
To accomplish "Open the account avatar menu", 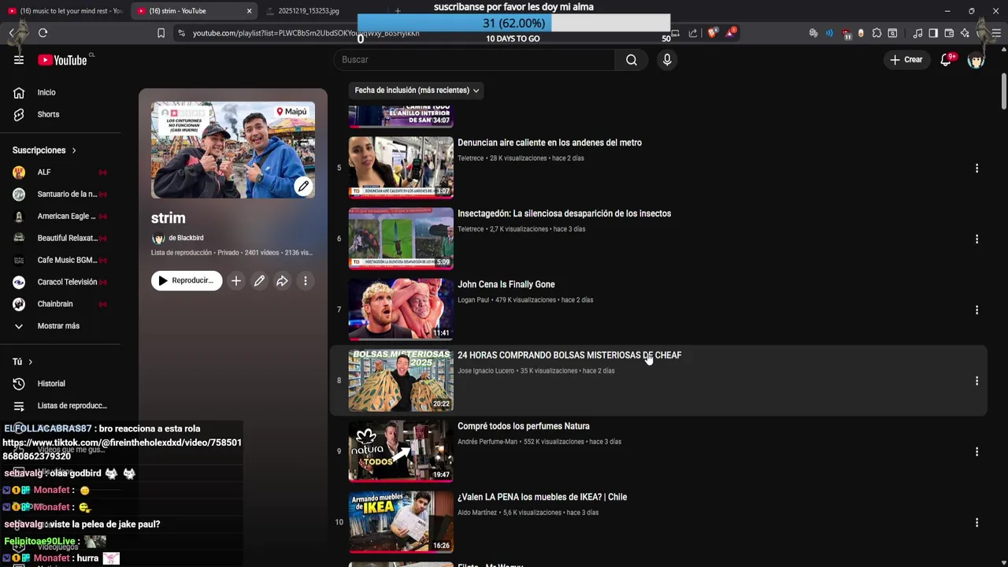I will coord(976,60).
